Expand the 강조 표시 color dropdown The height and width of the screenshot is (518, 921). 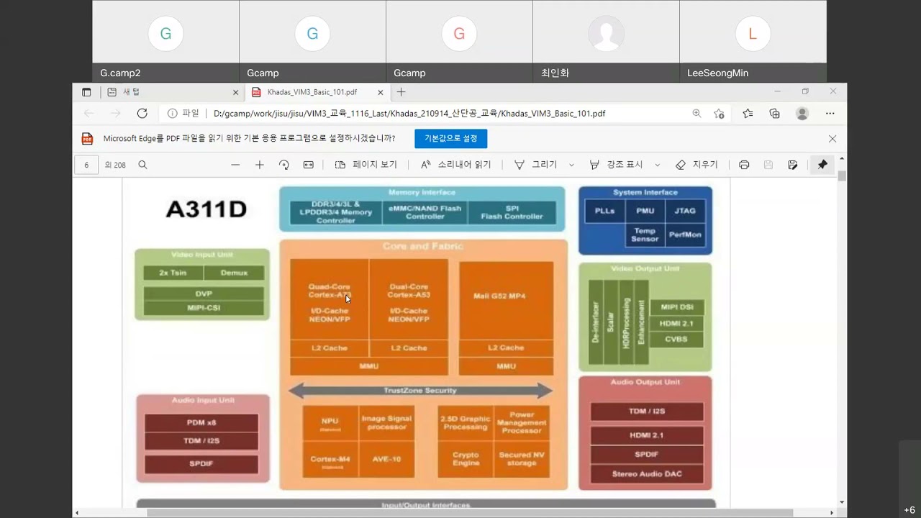657,165
